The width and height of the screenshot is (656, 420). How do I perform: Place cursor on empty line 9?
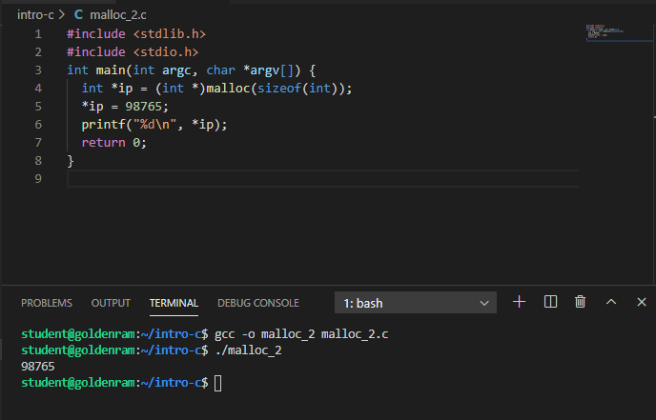coord(322,179)
